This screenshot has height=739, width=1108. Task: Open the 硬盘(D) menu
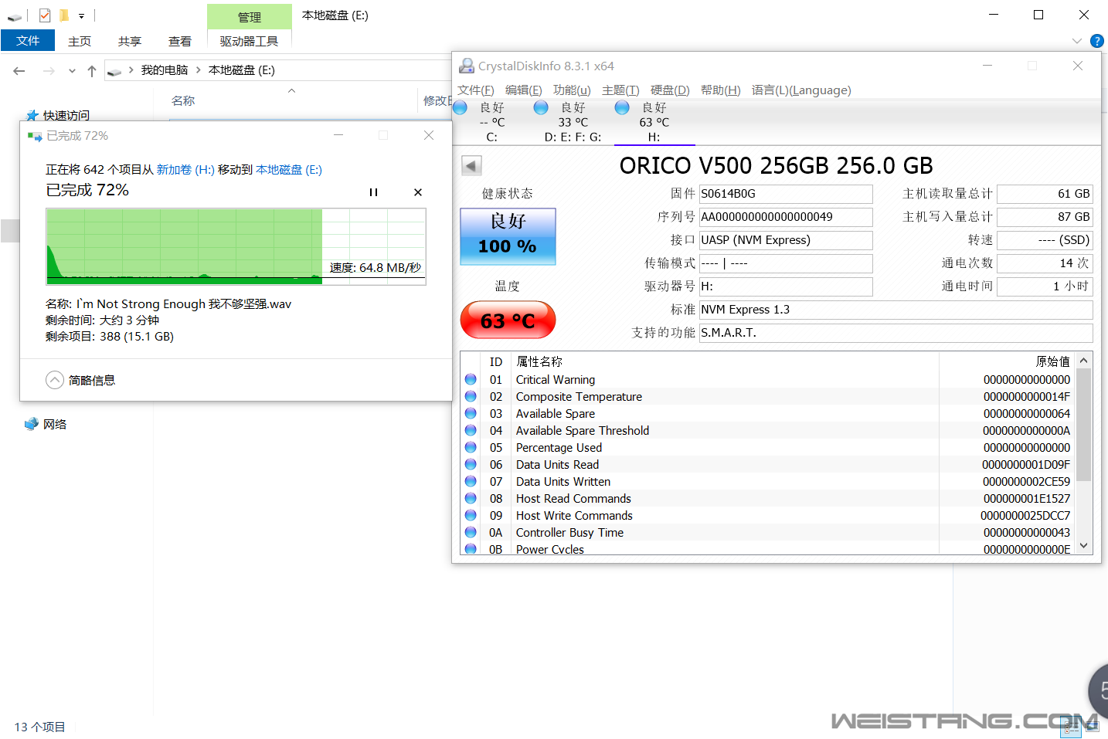click(670, 90)
